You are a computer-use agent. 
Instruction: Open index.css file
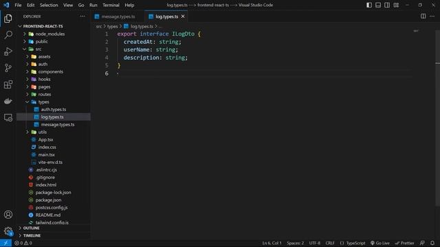pos(47,147)
